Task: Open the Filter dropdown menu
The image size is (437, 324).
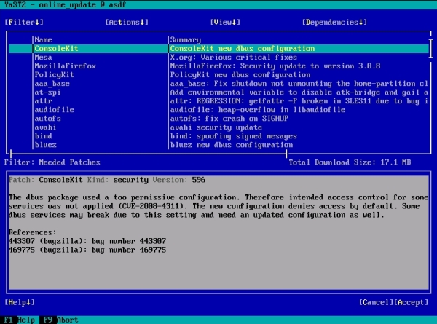Action: pos(24,22)
